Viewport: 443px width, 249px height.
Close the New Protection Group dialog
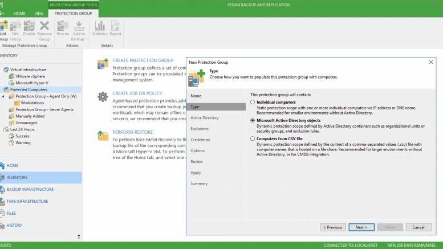tap(431, 62)
